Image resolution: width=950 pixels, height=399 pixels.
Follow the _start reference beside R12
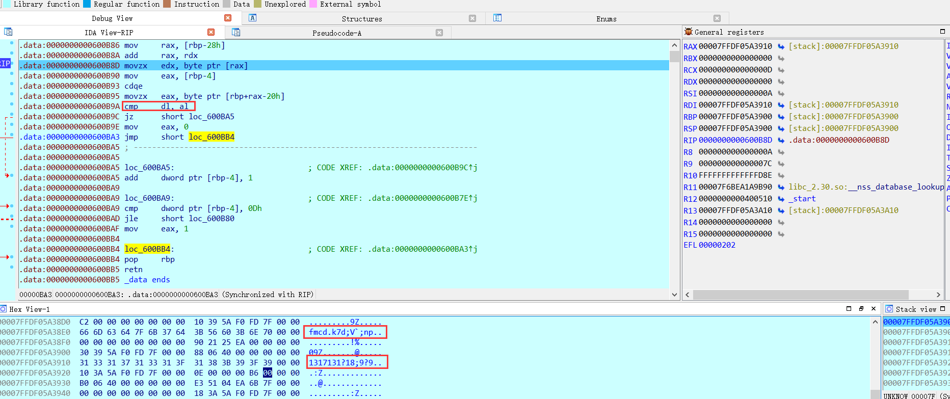click(802, 199)
